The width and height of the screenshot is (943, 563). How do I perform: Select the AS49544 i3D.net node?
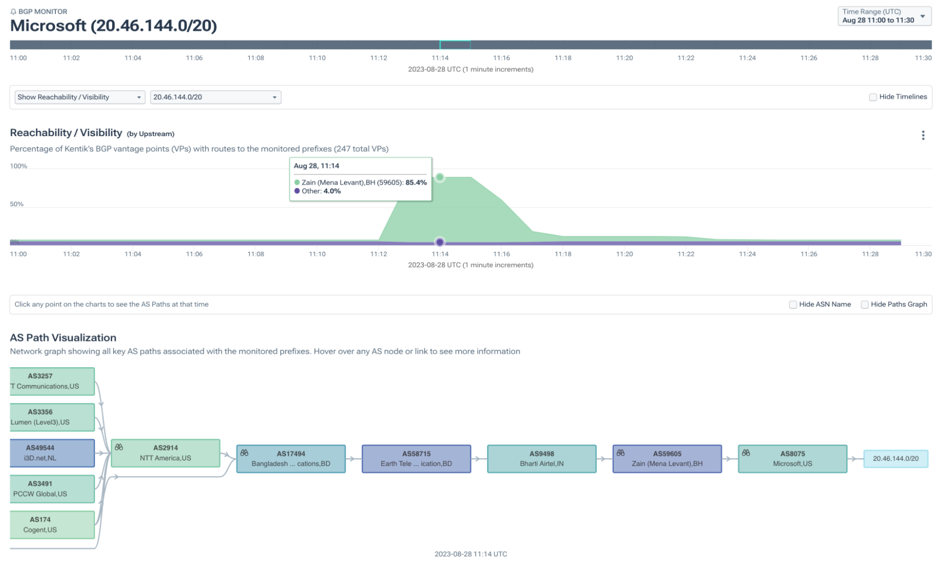pyautogui.click(x=52, y=453)
